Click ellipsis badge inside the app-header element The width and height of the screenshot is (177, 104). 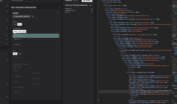tap(127, 12)
